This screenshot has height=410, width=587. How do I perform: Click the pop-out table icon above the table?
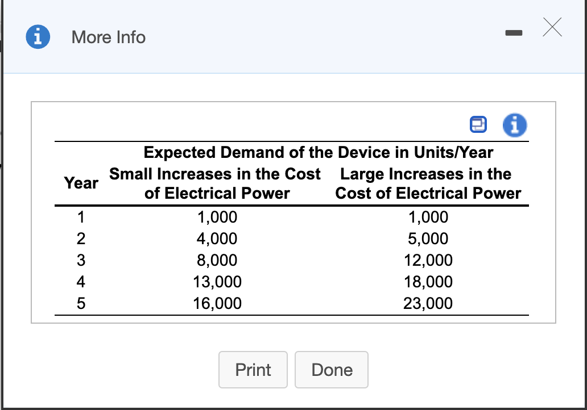[x=478, y=124]
